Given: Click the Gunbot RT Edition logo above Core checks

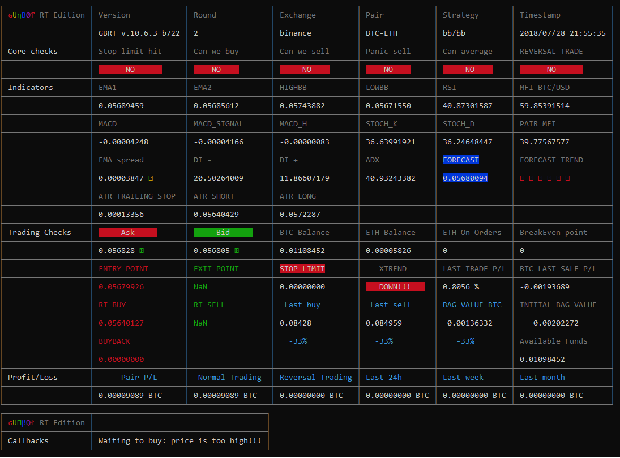Looking at the screenshot, I should (x=46, y=15).
